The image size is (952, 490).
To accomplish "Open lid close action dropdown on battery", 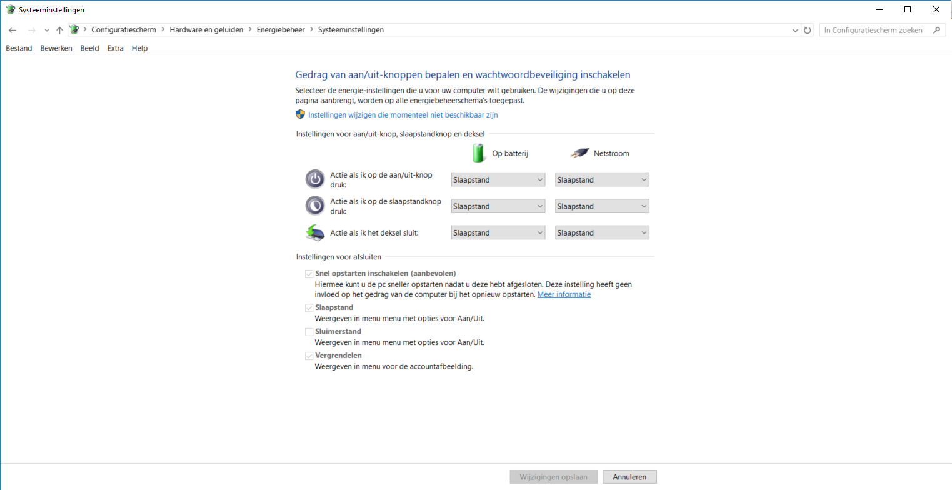I will point(498,232).
